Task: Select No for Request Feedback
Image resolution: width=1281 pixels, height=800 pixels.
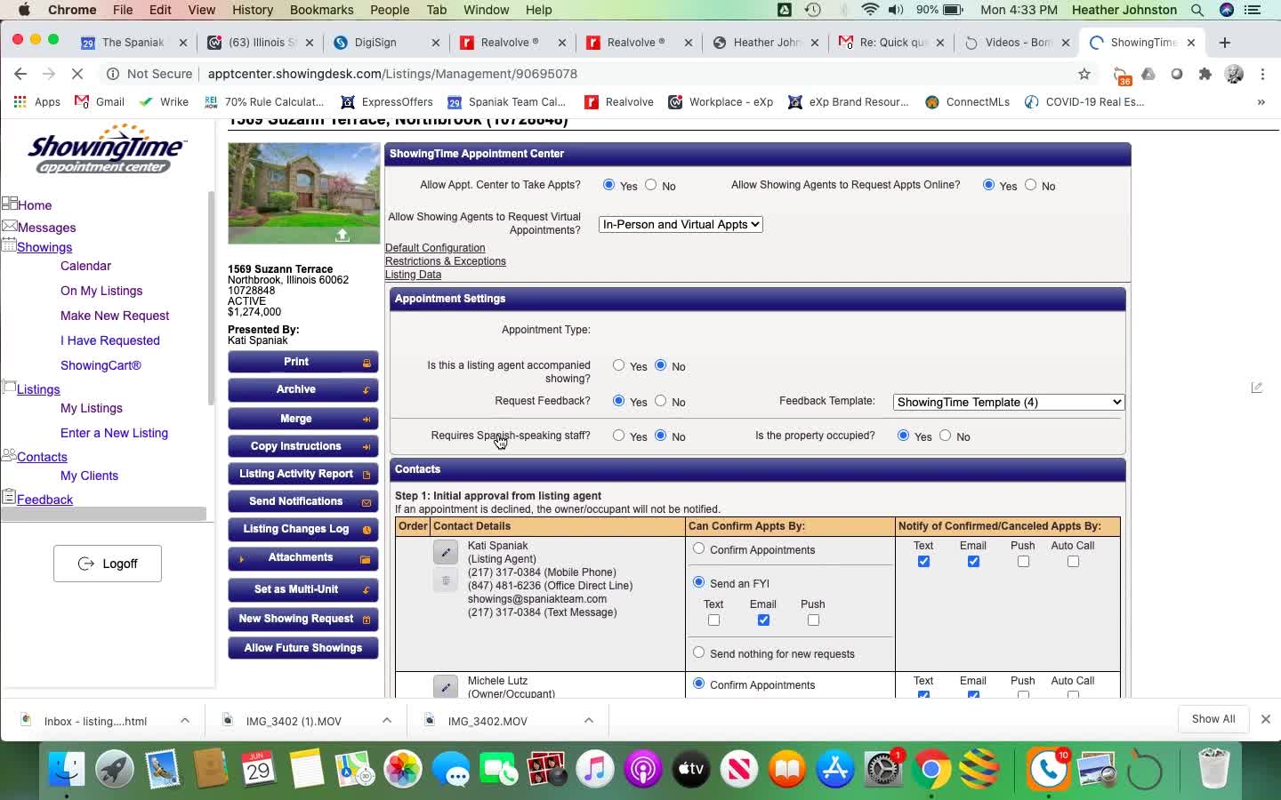Action: click(660, 401)
